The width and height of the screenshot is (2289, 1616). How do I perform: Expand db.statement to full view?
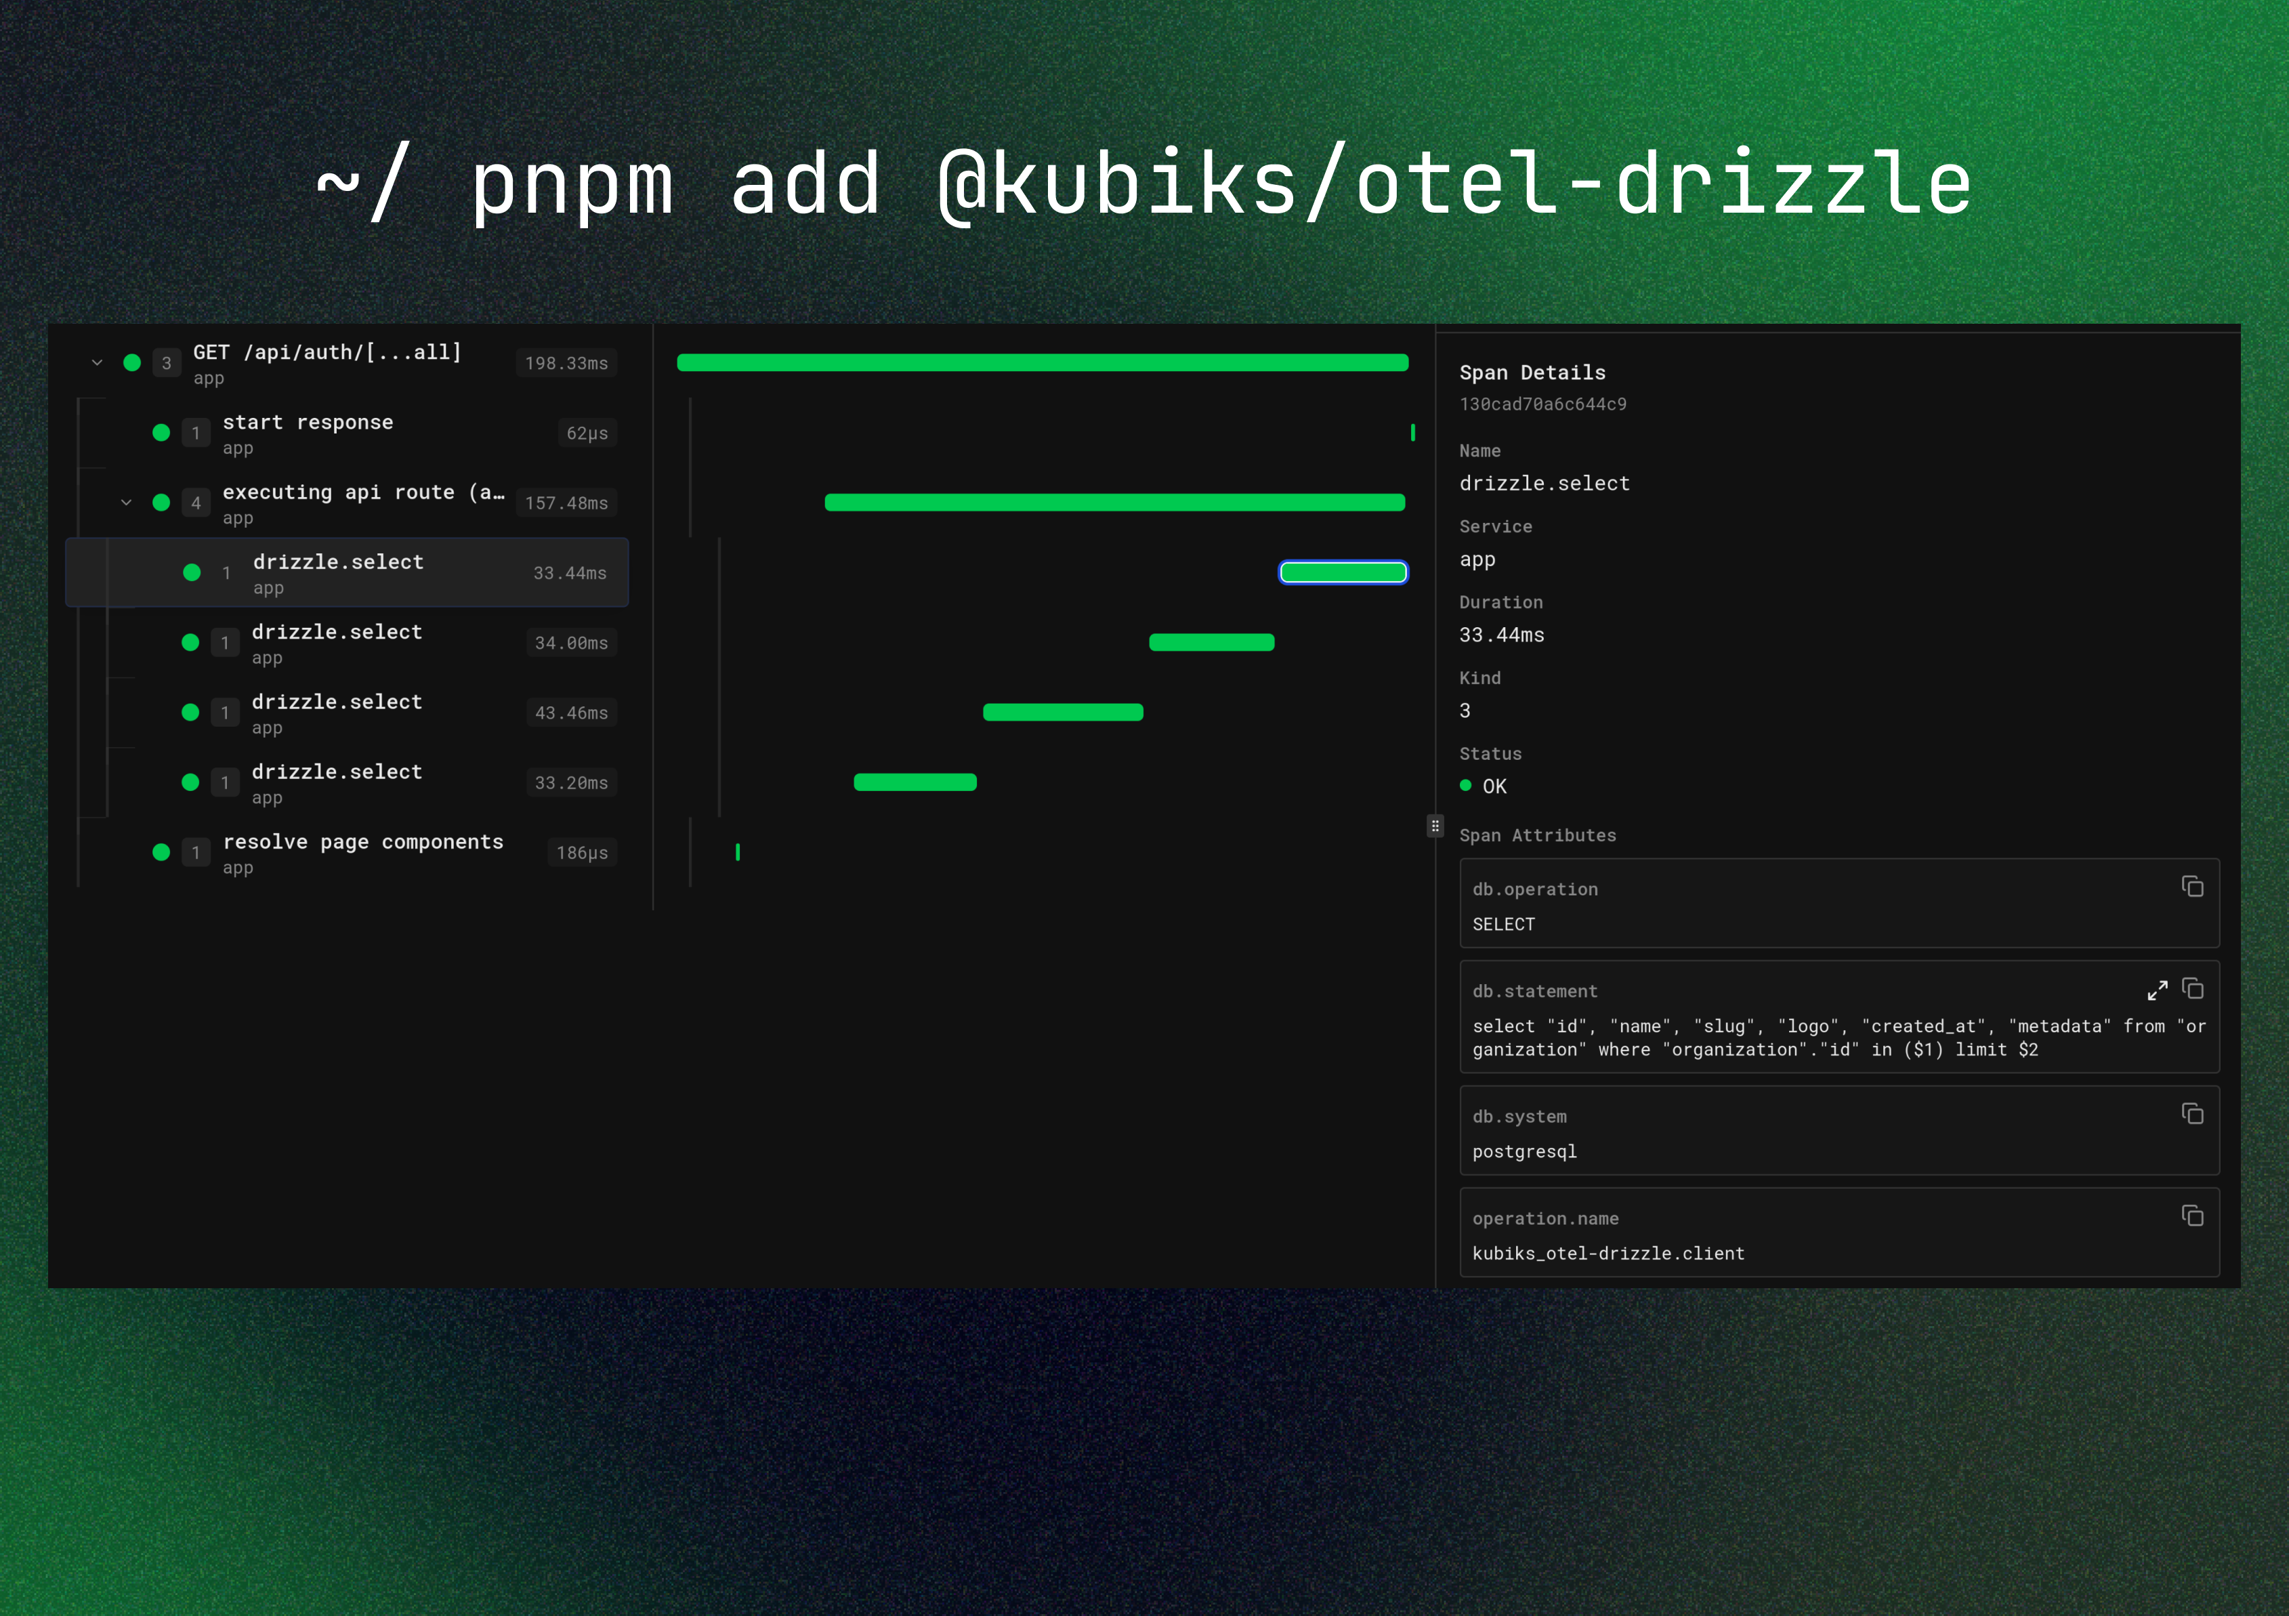(2158, 989)
